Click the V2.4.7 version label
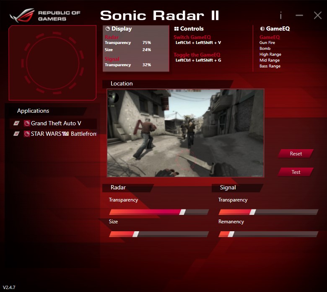Image resolution: width=327 pixels, height=292 pixels. click(x=9, y=287)
